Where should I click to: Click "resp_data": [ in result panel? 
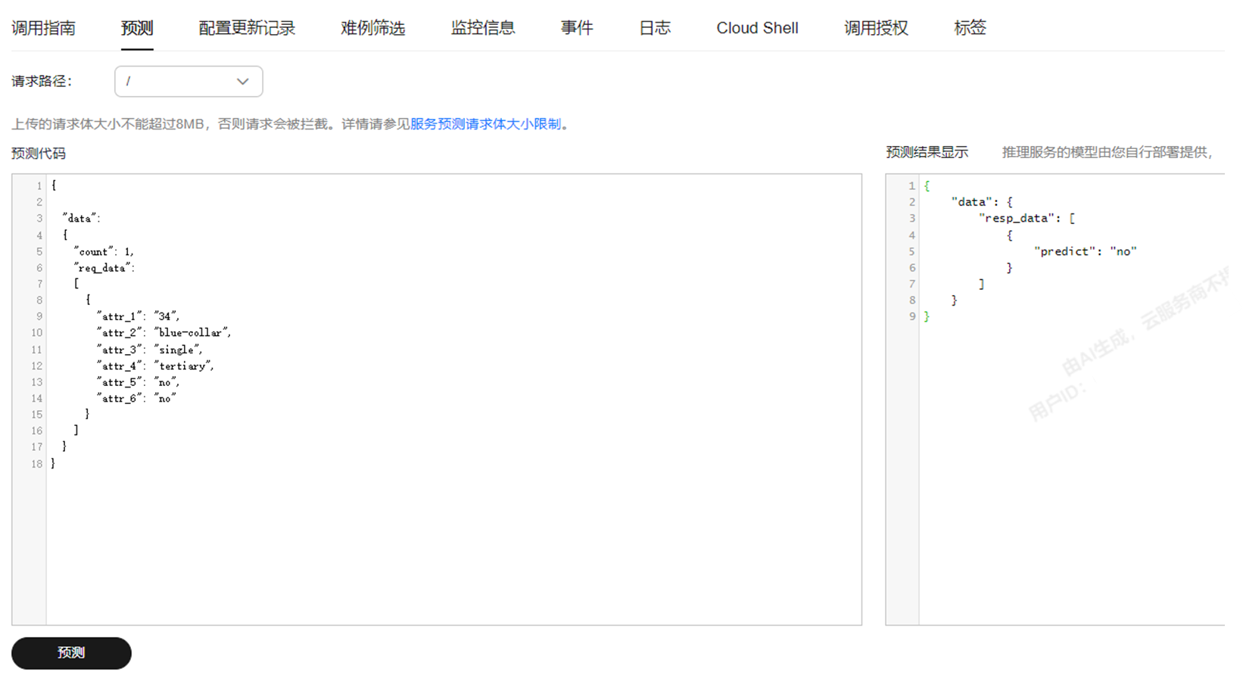1026,218
